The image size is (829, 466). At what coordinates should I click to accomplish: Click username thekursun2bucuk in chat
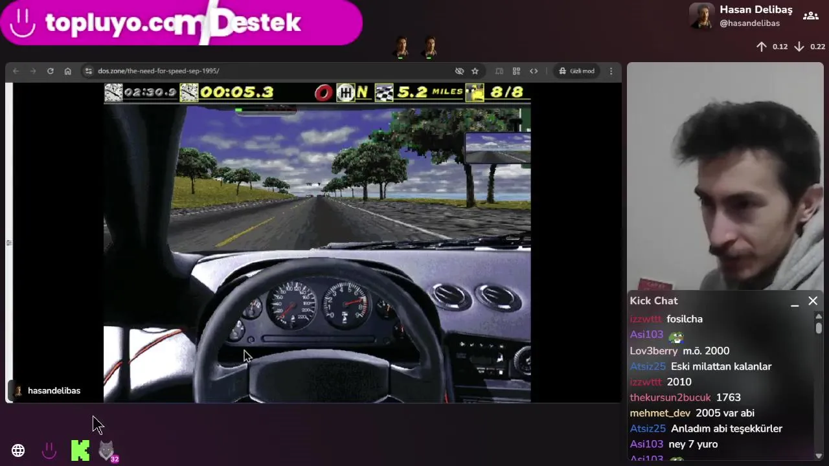[670, 397]
